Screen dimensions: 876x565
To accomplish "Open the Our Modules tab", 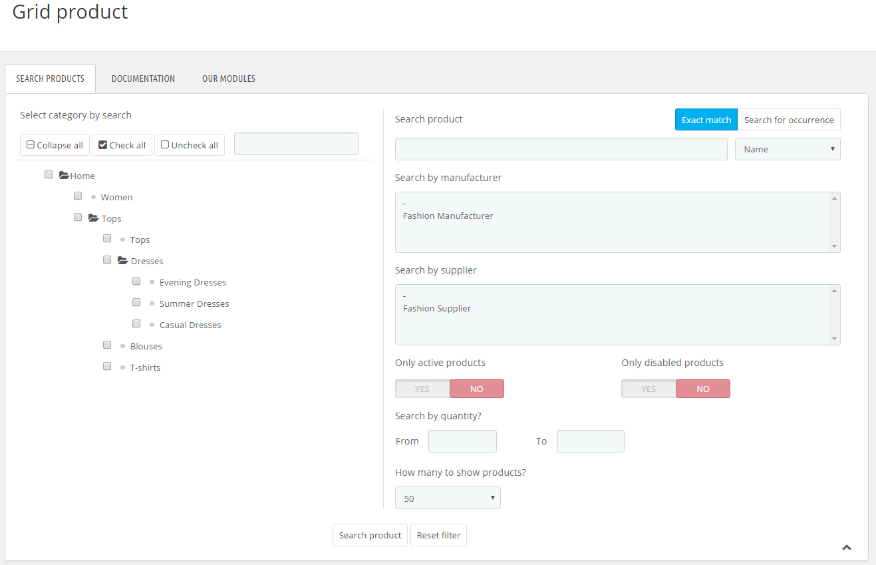I will point(229,79).
